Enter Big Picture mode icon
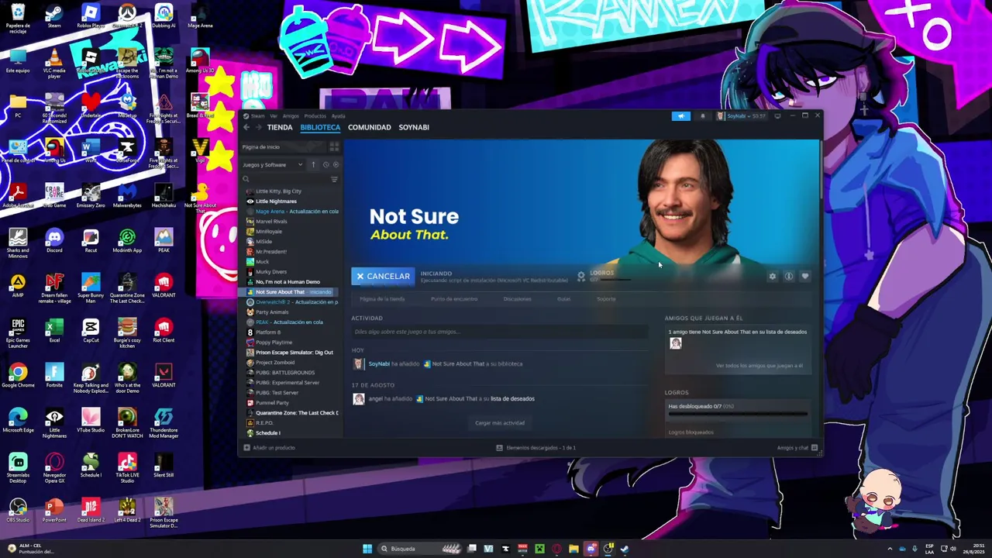992x558 pixels. (777, 116)
